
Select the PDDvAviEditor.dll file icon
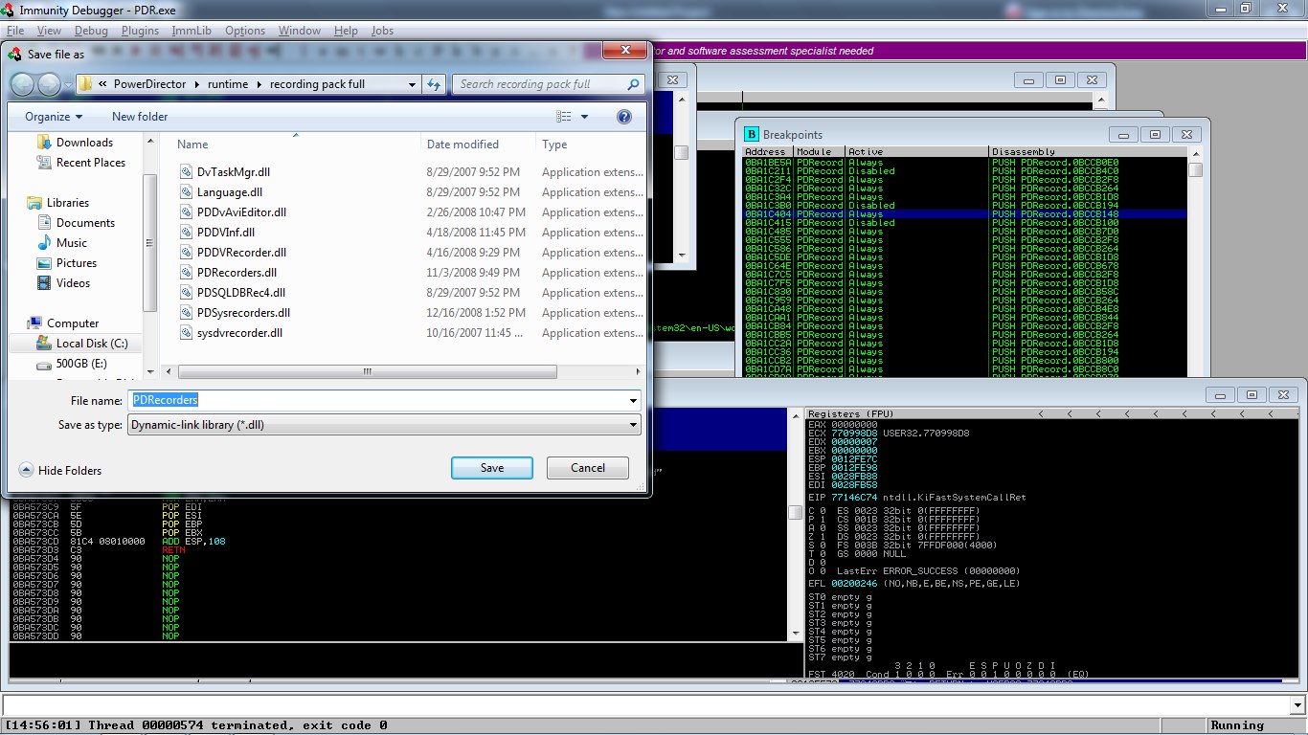(x=187, y=212)
